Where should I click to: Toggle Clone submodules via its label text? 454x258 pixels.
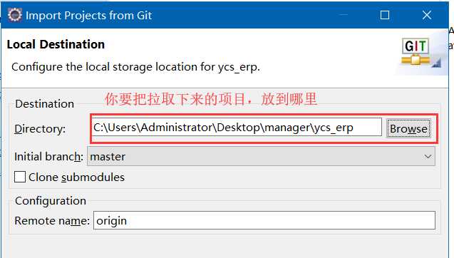[x=76, y=177]
